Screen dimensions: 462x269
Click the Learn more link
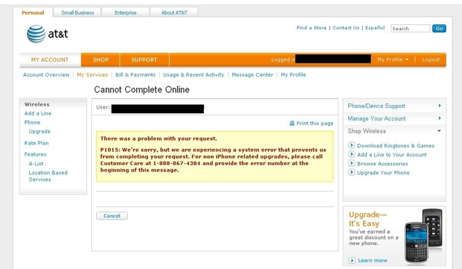click(372, 260)
